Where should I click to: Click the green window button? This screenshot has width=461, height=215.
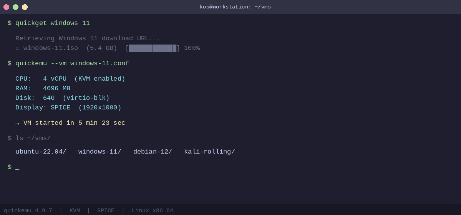pos(15,7)
